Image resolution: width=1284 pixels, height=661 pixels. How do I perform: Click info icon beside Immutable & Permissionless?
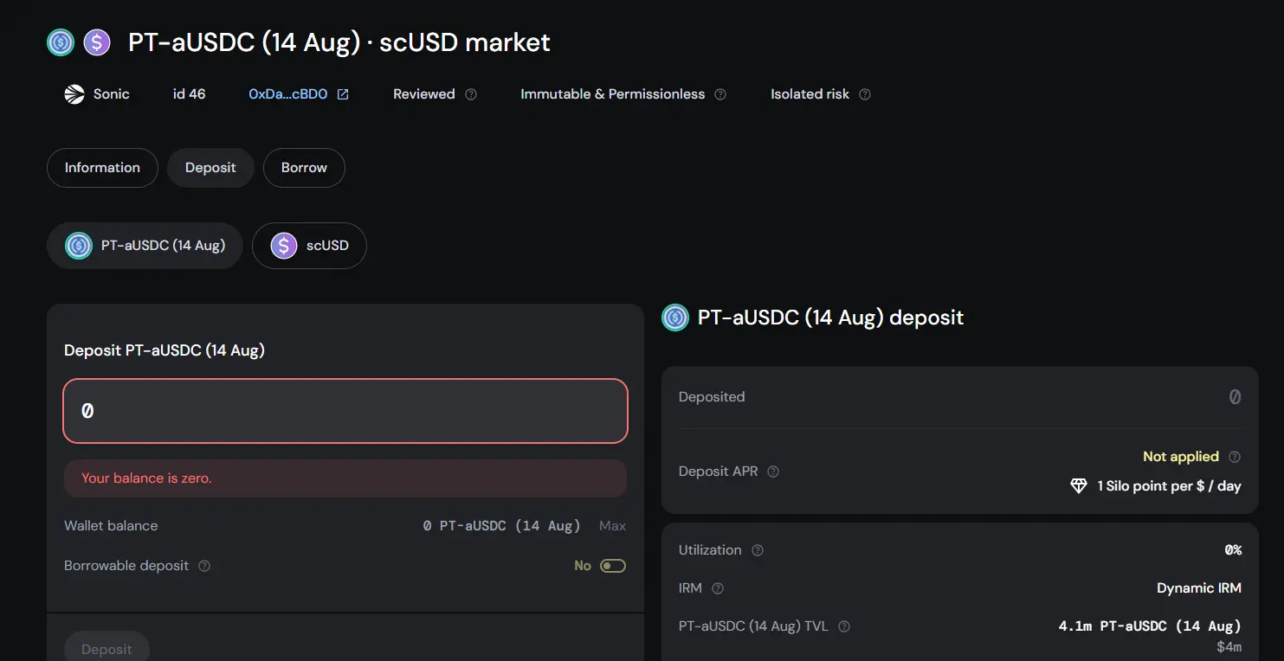tap(720, 94)
